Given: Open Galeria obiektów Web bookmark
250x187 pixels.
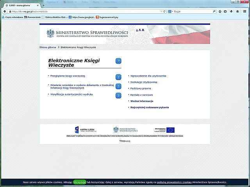Looking at the screenshot, I should point(55,17).
